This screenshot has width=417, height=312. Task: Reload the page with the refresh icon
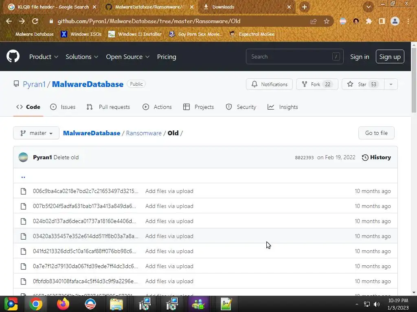[35, 21]
